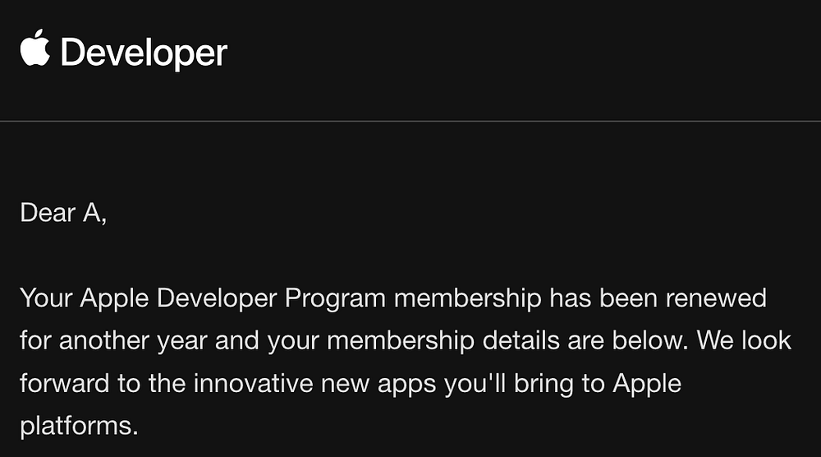Click 'membership' on the first paragraph line
821x457 pixels.
tap(468, 298)
